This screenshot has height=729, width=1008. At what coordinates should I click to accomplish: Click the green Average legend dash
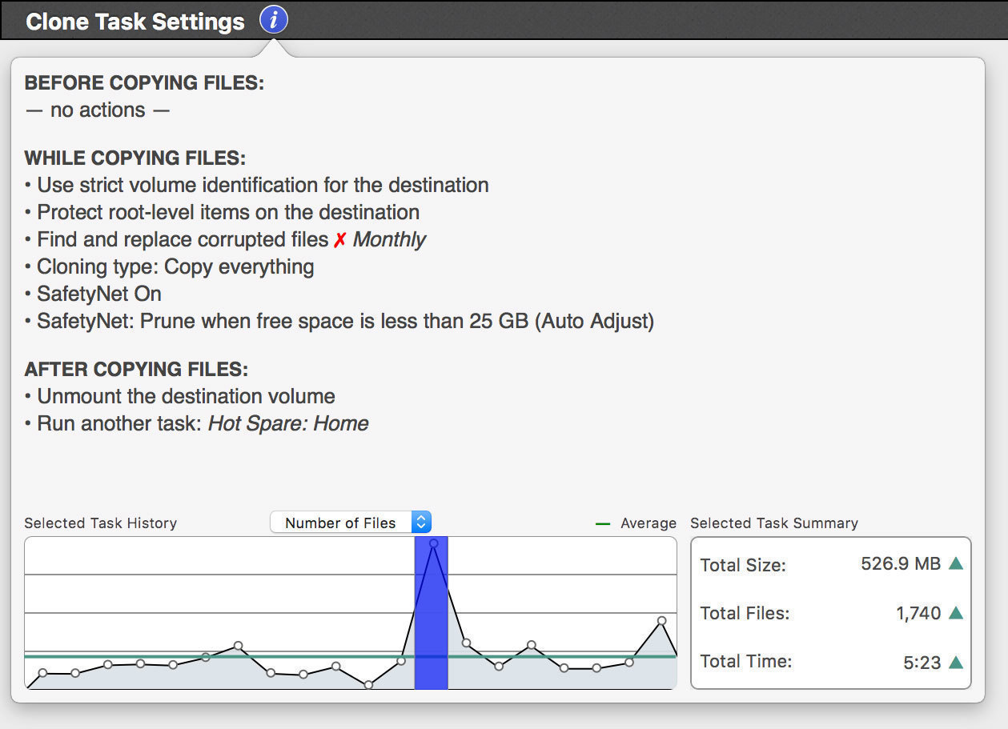click(603, 523)
